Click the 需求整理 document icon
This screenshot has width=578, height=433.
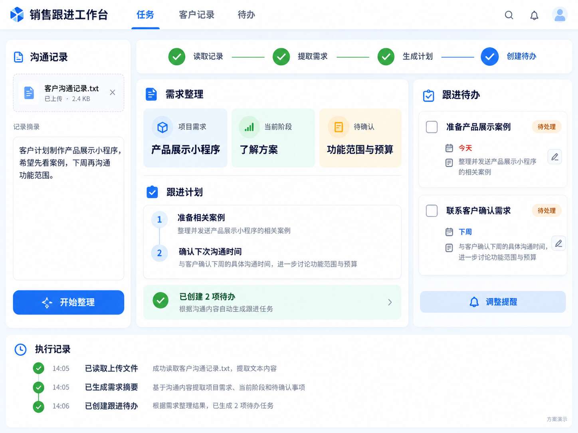tap(151, 94)
